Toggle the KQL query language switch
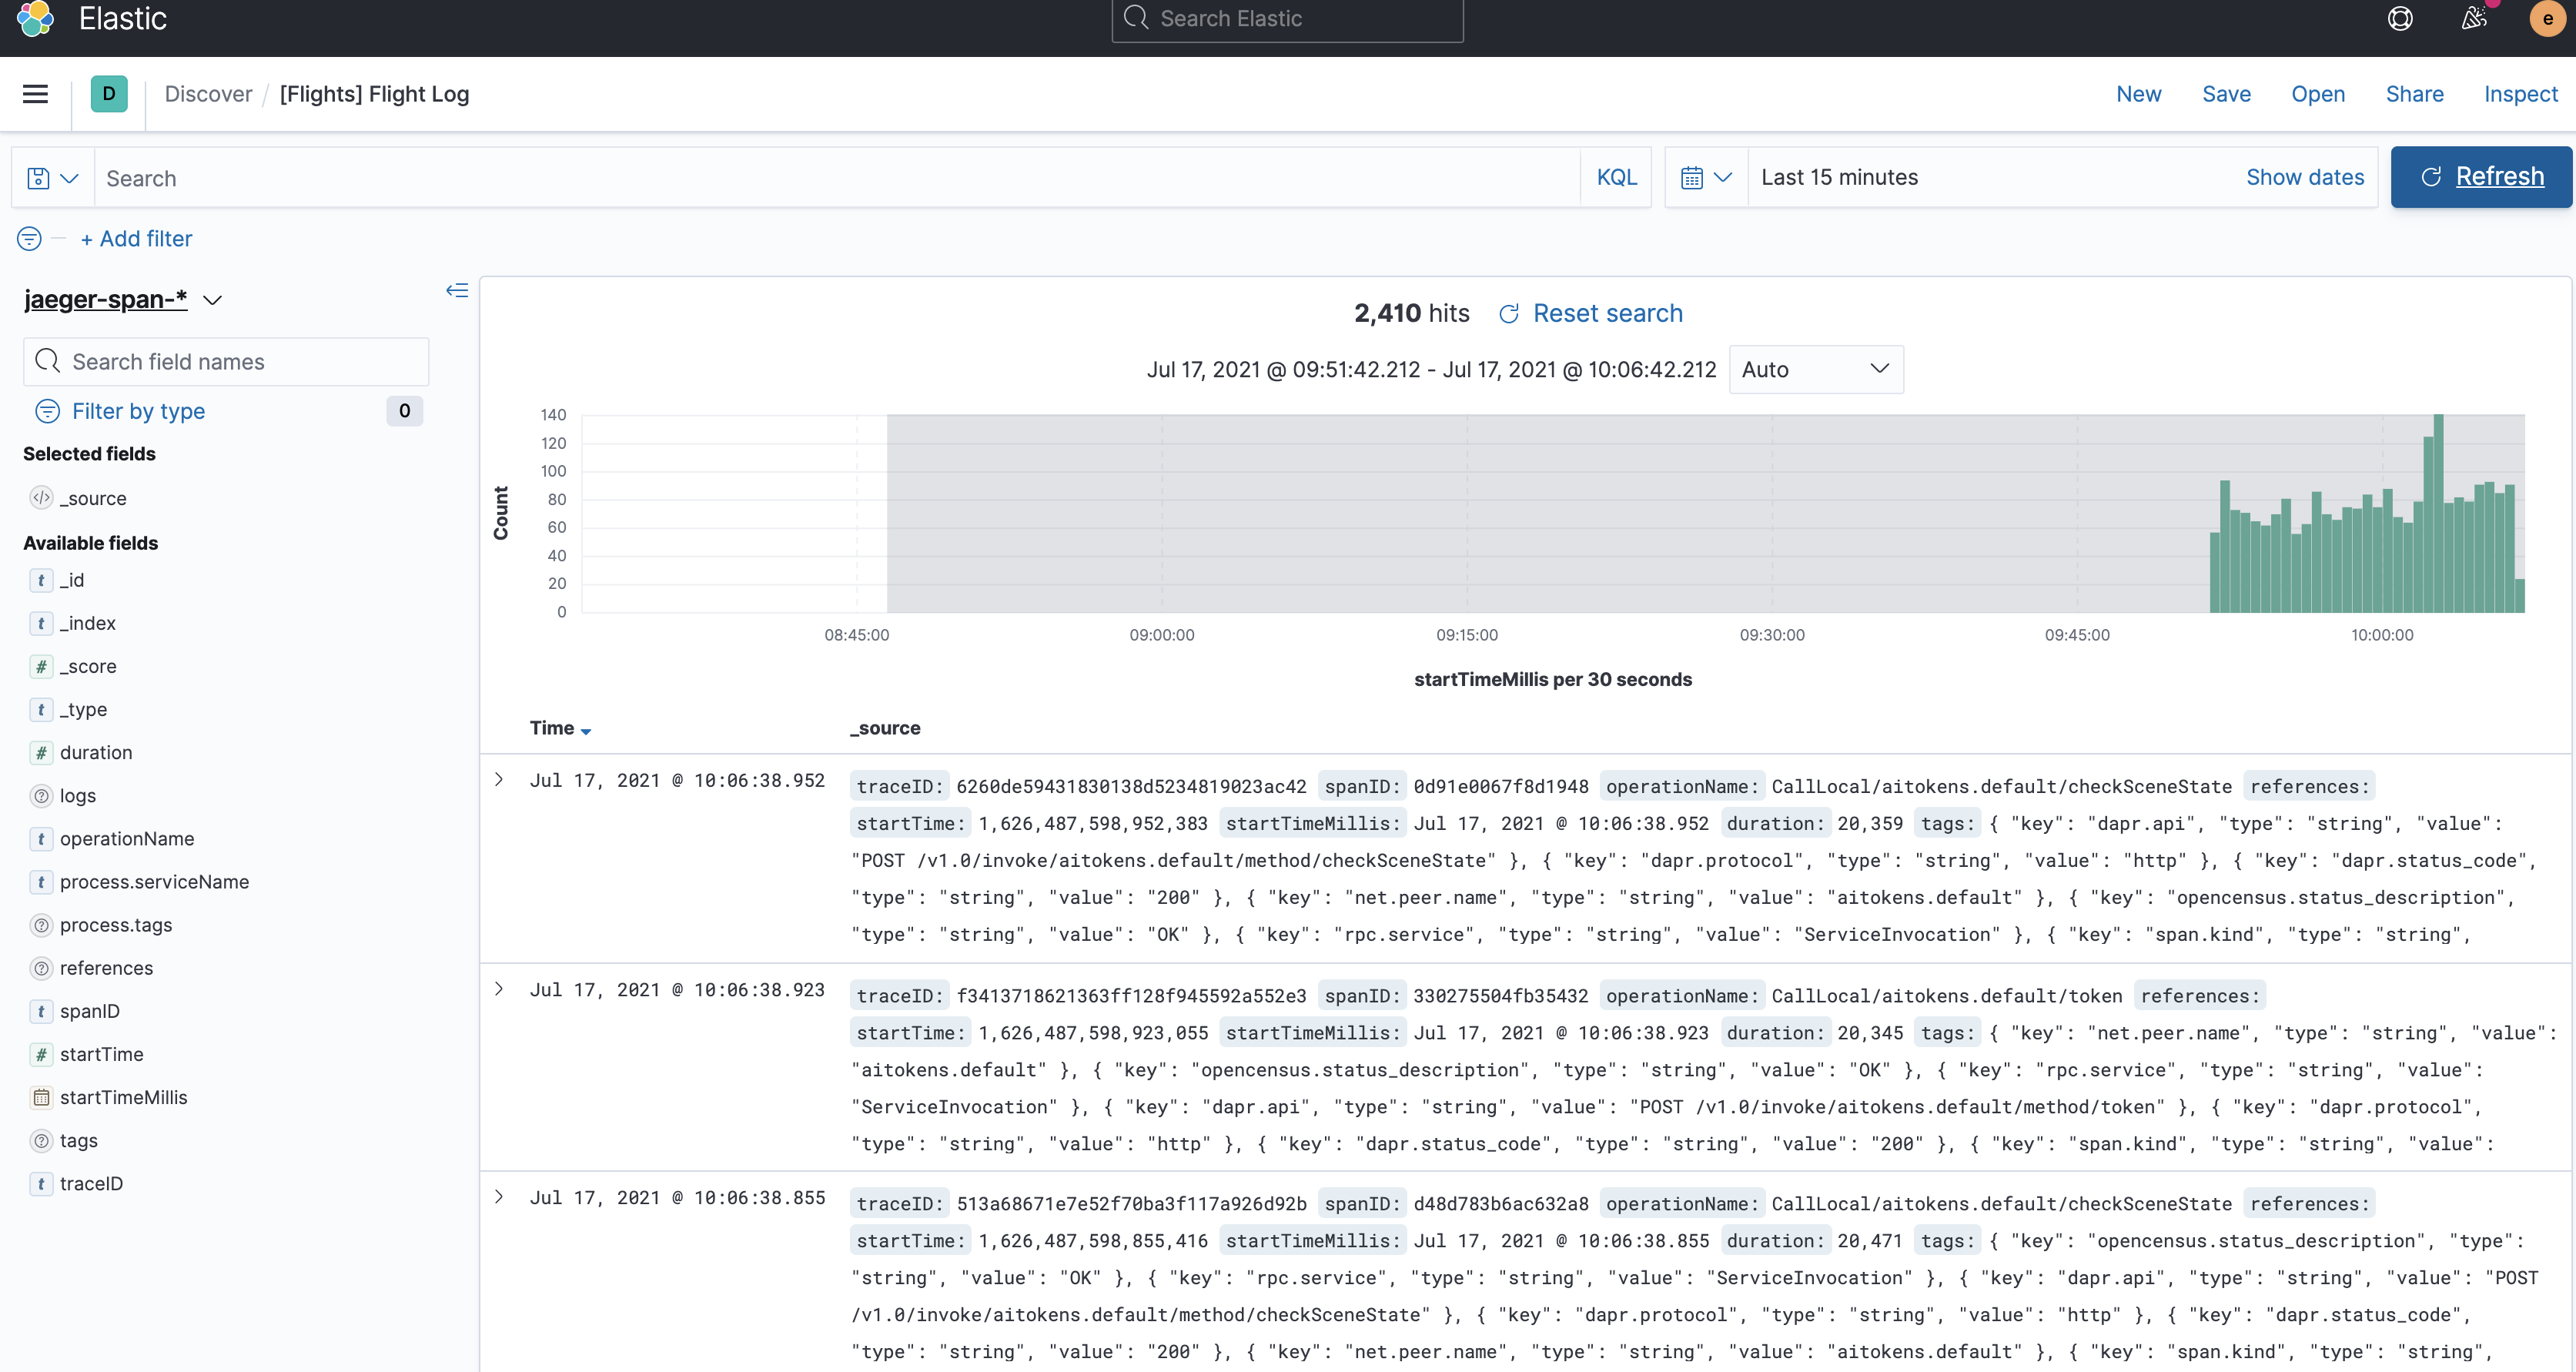Screen dimensions: 2576x1372 [x=1616, y=178]
